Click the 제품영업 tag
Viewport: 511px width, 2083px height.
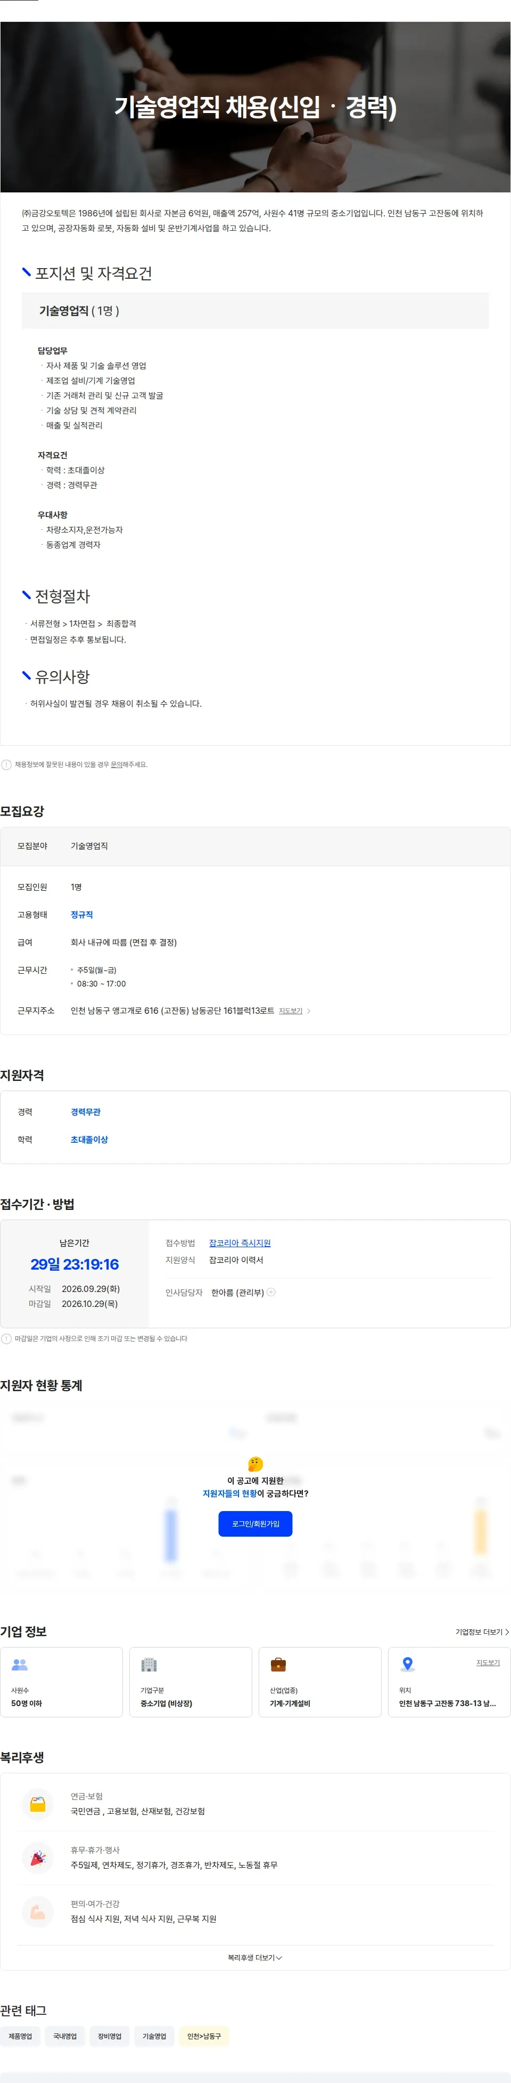click(20, 2036)
